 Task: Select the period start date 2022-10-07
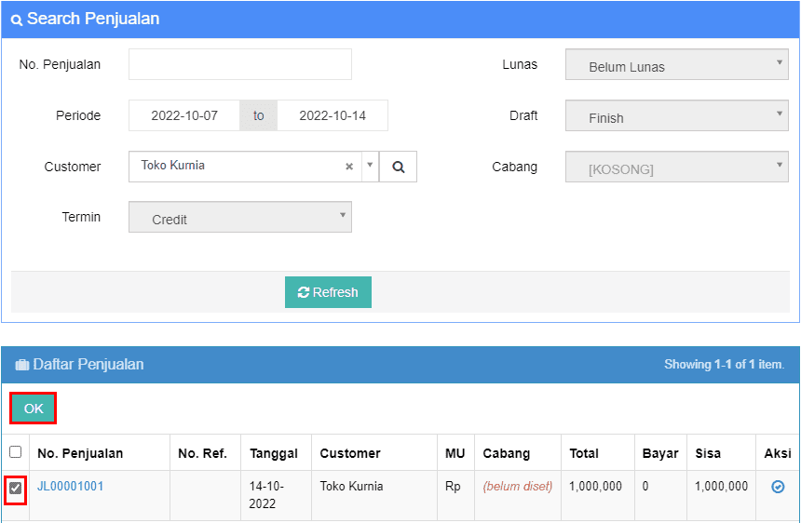click(184, 115)
